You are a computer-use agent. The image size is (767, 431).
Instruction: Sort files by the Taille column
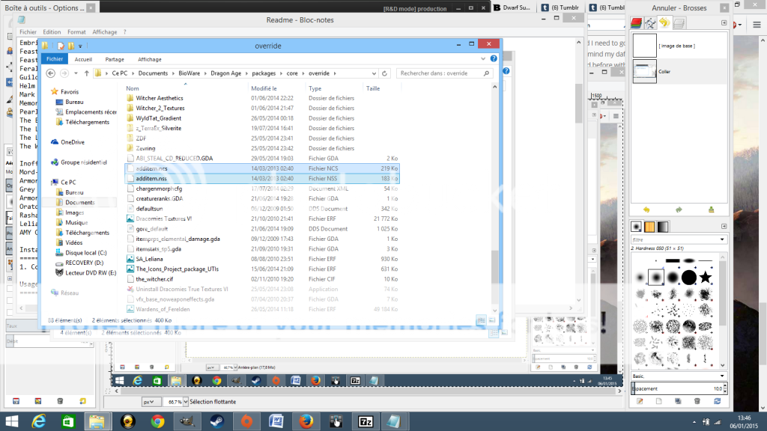[x=373, y=88]
